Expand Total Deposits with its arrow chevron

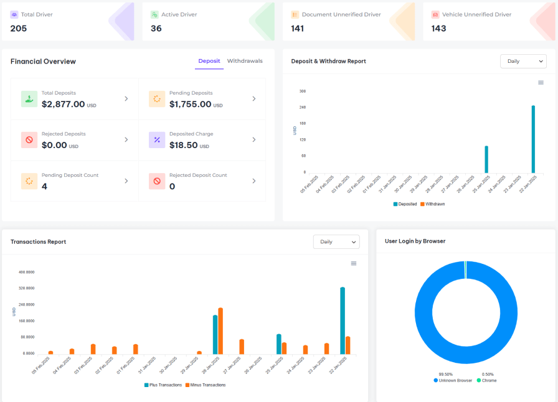coord(126,98)
